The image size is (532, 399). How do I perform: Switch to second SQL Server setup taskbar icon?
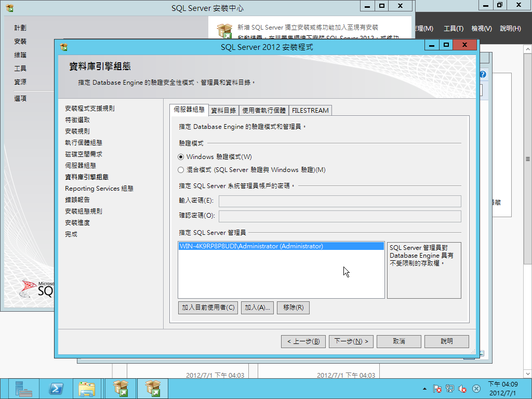coord(153,389)
